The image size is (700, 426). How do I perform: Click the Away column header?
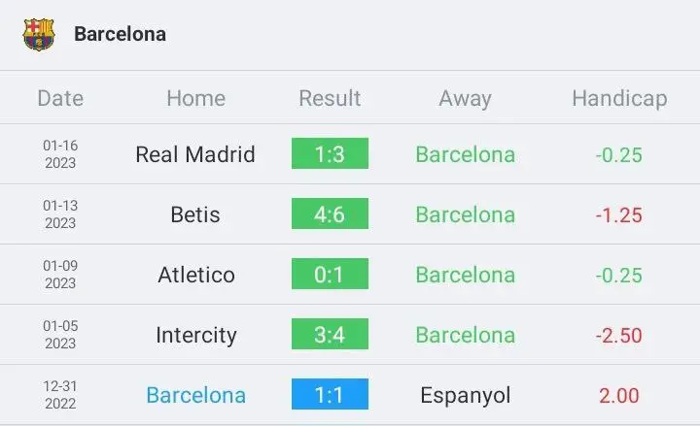coord(465,99)
